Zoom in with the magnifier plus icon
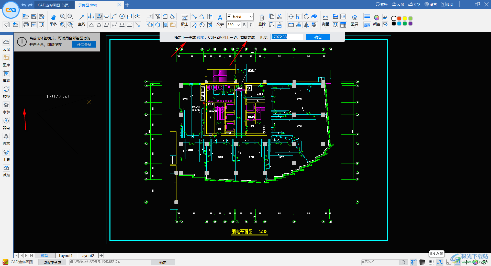Viewport: 491px width, 266px height. tap(63, 17)
